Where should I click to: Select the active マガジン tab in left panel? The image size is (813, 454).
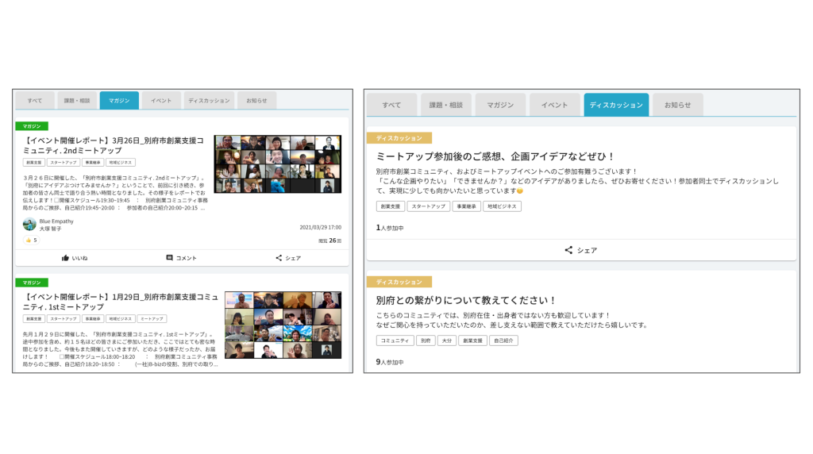coord(119,101)
